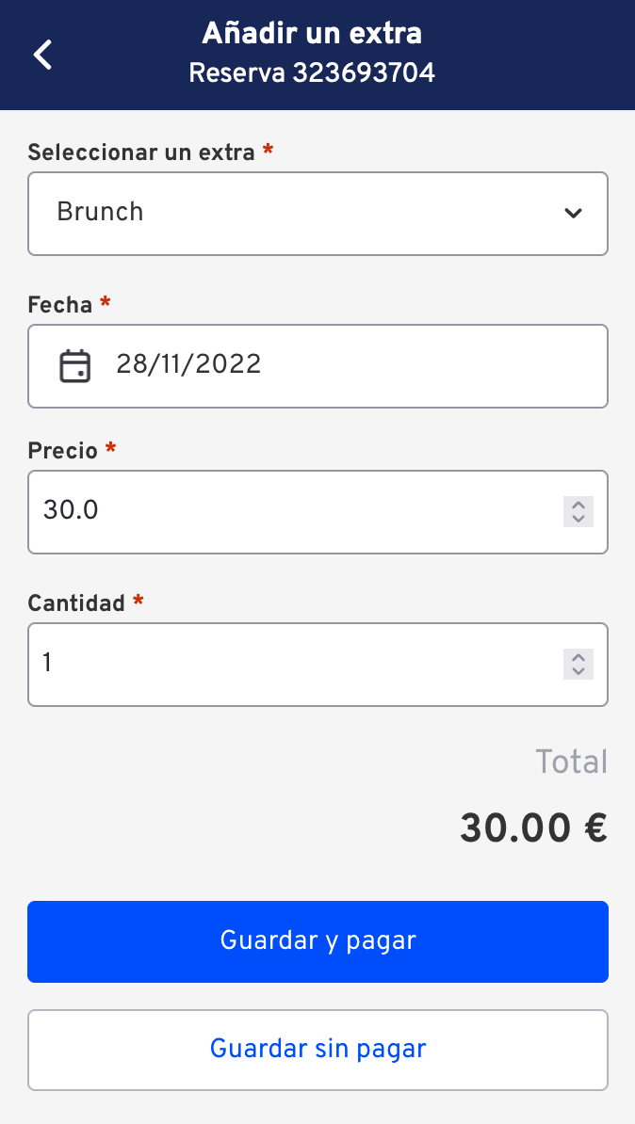Click the Guardar sin pagar button
The height and width of the screenshot is (1124, 635).
click(x=317, y=1050)
